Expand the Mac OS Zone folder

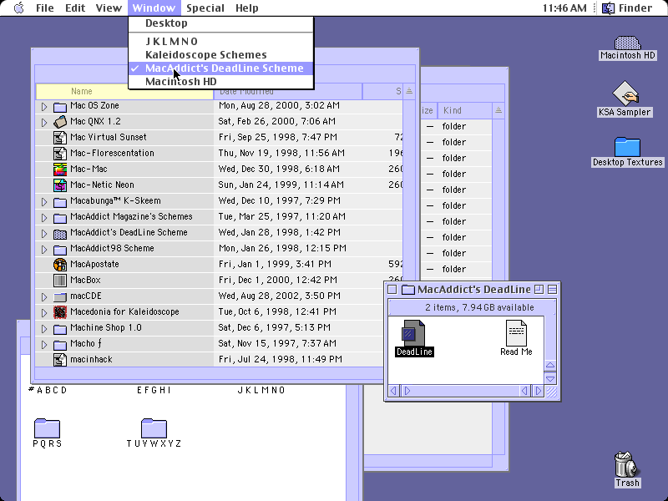44,107
